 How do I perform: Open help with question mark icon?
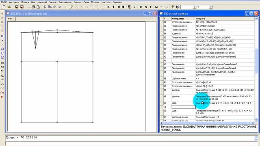173,7
